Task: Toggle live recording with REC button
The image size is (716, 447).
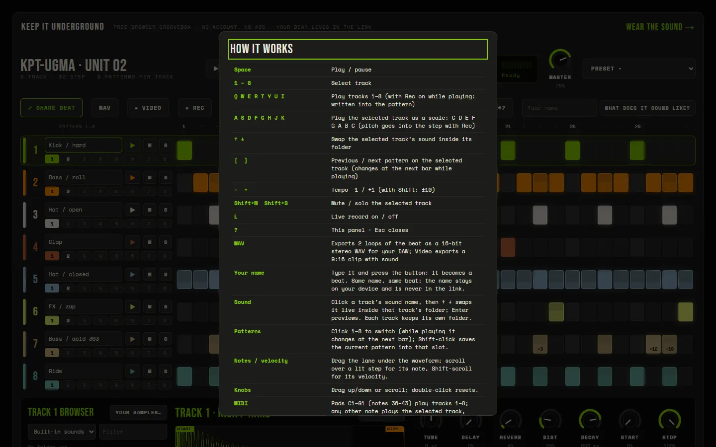Action: tap(195, 108)
